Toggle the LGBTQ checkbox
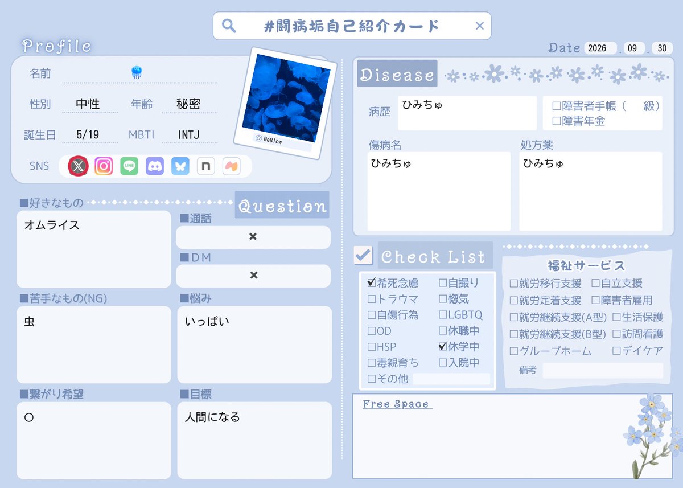The height and width of the screenshot is (488, 683). tap(443, 314)
